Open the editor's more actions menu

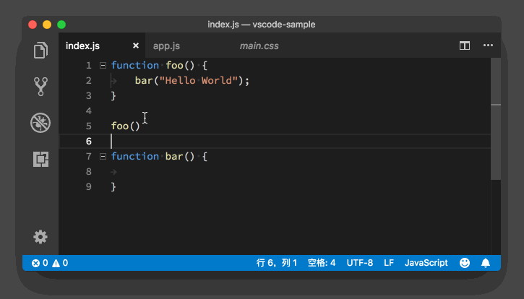tap(488, 45)
